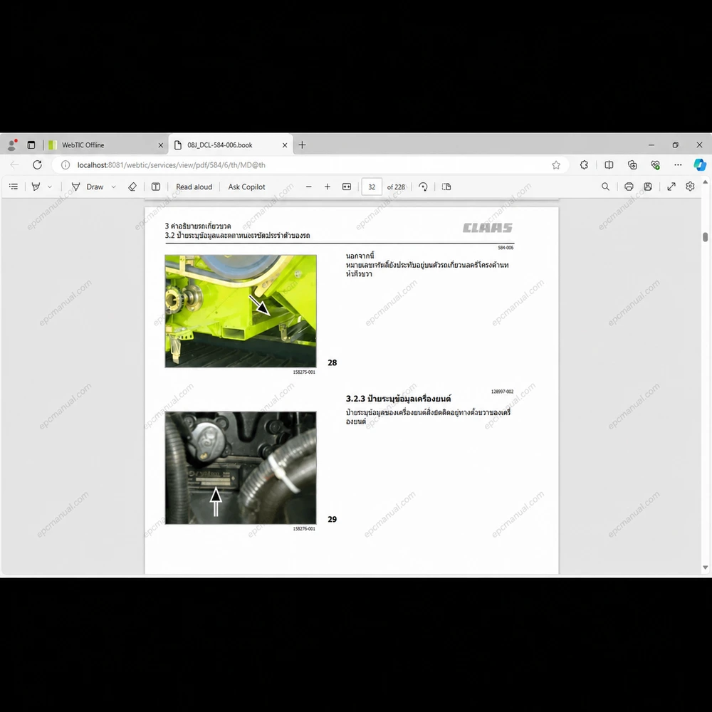The height and width of the screenshot is (712, 712).
Task: Zoom out the PDF
Action: [x=309, y=187]
